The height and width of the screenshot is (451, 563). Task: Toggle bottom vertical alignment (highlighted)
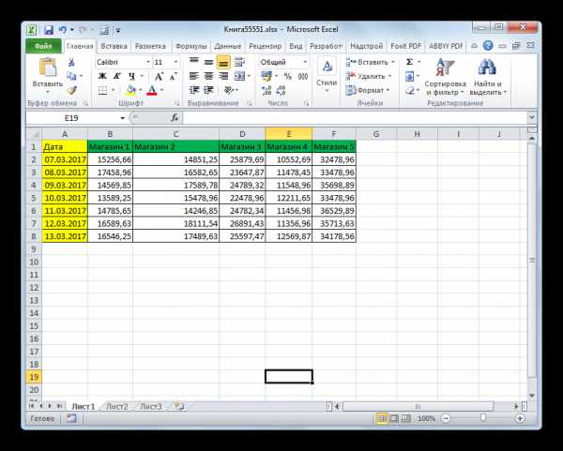[x=223, y=62]
